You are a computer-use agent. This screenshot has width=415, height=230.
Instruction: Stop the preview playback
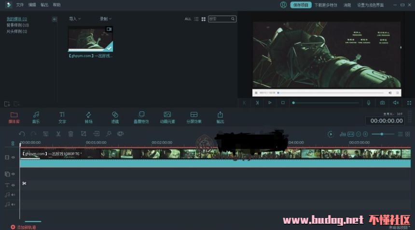(283, 103)
